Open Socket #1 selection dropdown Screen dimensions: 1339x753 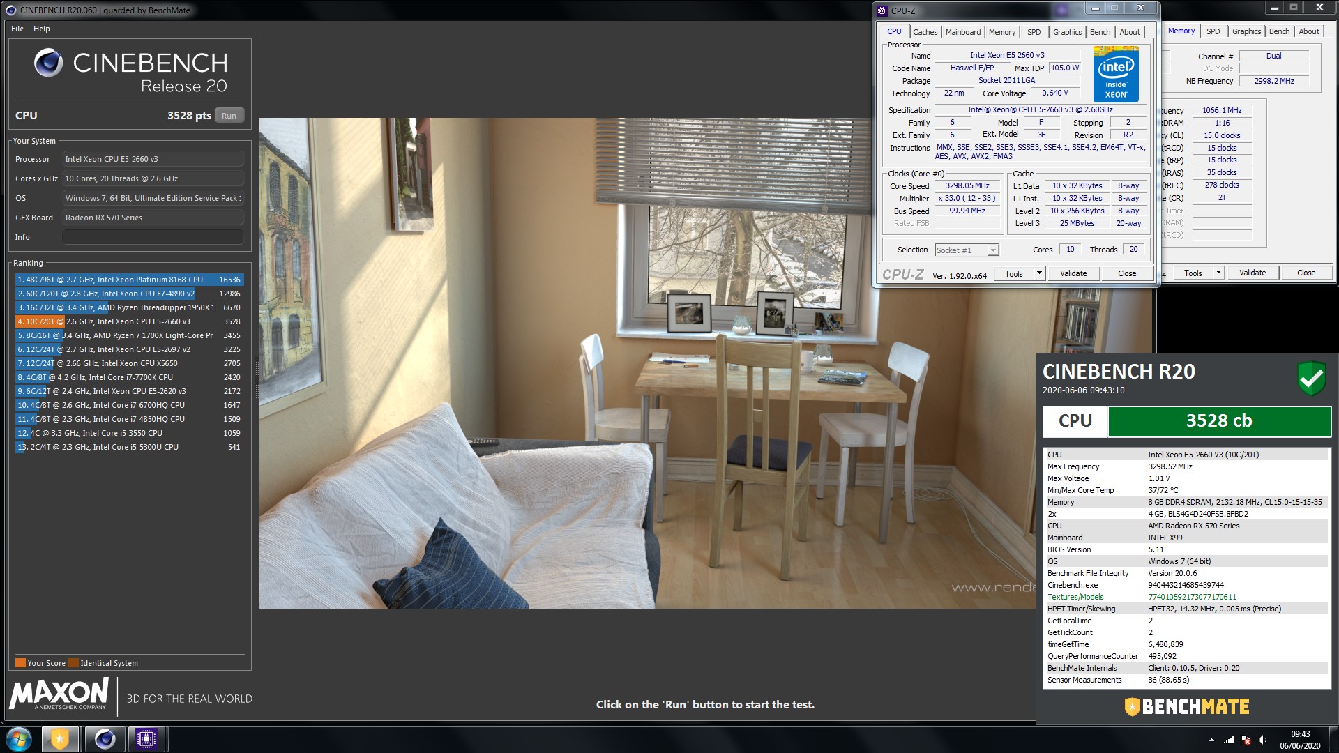tap(967, 250)
